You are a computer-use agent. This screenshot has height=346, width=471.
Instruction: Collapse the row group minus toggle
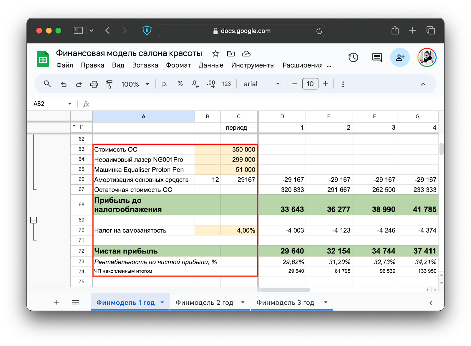(34, 220)
